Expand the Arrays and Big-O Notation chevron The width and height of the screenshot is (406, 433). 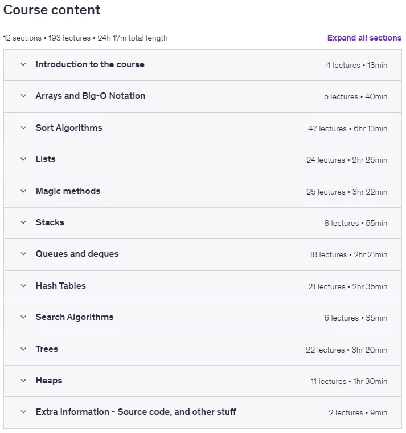tap(23, 96)
